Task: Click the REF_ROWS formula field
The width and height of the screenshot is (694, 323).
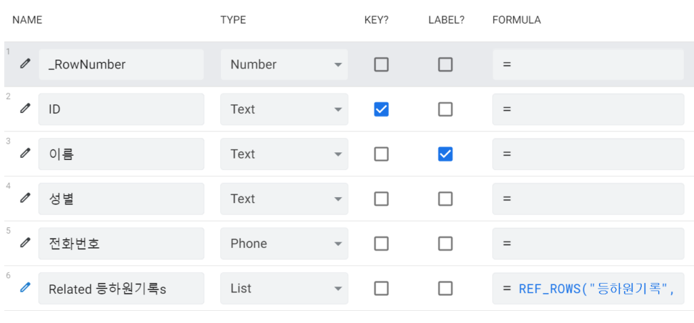Action: (x=588, y=288)
